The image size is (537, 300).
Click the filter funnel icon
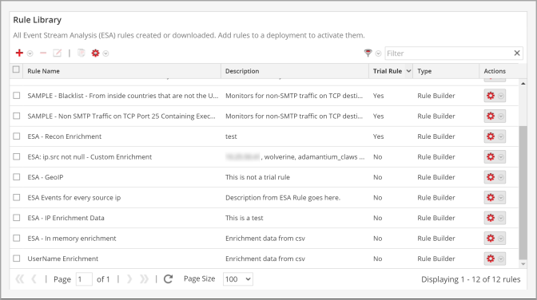(368, 53)
